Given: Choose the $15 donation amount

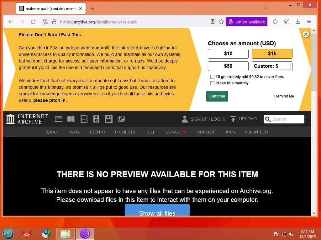Looking at the screenshot, I should (x=272, y=54).
